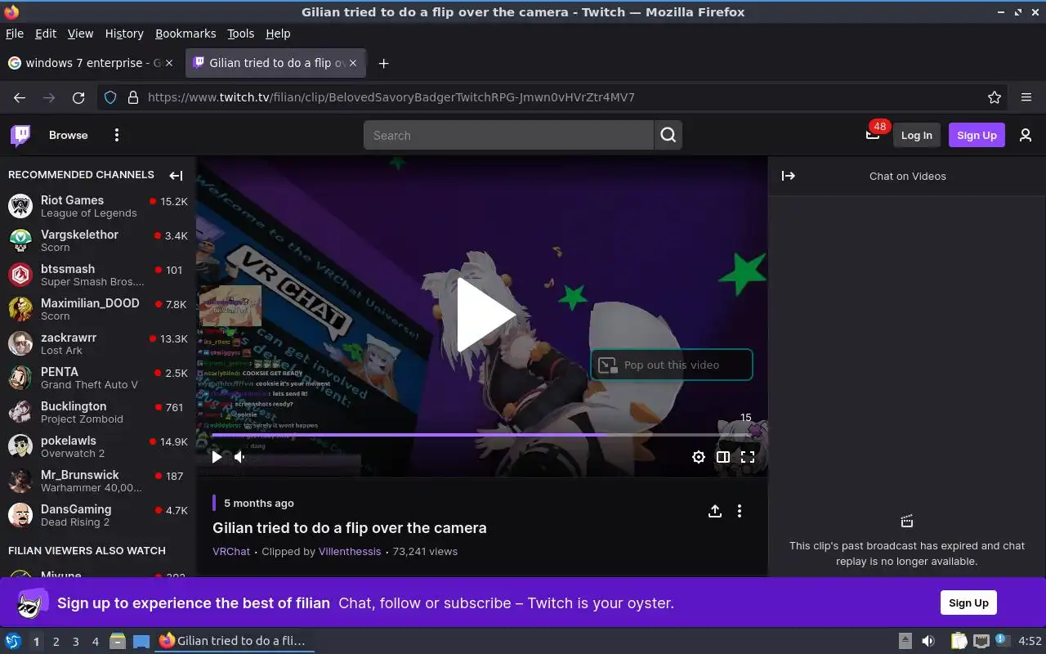Open the Tools menu
The height and width of the screenshot is (654, 1046).
pos(240,34)
